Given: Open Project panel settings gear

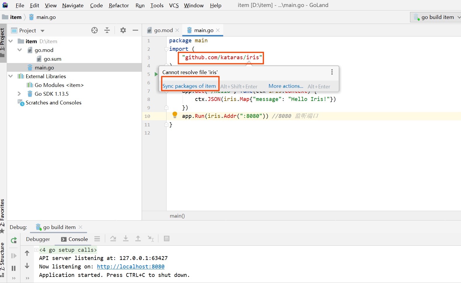Looking at the screenshot, I should [x=123, y=30].
